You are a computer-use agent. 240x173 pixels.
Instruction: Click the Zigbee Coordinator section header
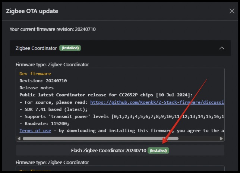click(x=120, y=48)
